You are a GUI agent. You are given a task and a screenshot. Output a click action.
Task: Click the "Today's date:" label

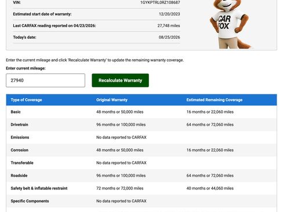coord(24,37)
